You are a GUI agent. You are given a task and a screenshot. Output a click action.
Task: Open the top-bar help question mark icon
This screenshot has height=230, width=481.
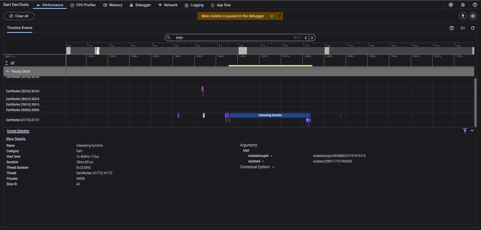475,5
